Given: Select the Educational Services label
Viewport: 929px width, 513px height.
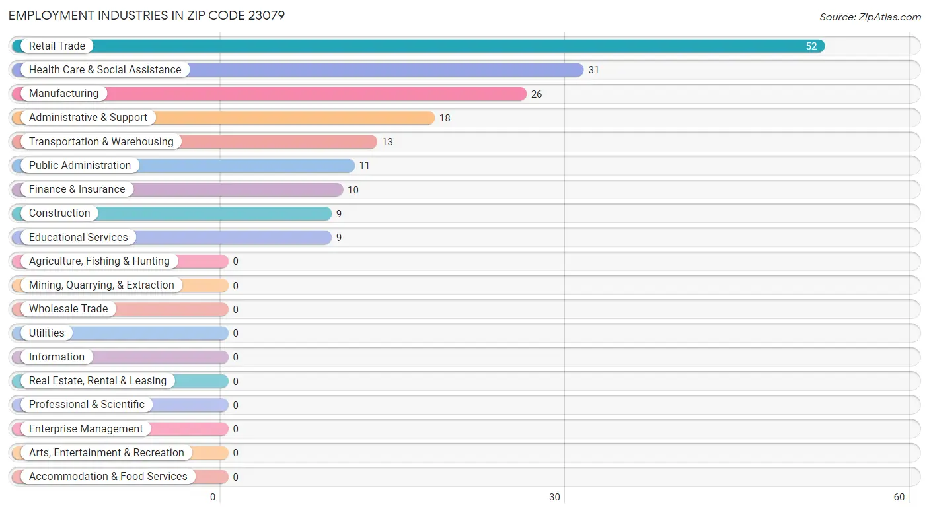Looking at the screenshot, I should pyautogui.click(x=79, y=237).
